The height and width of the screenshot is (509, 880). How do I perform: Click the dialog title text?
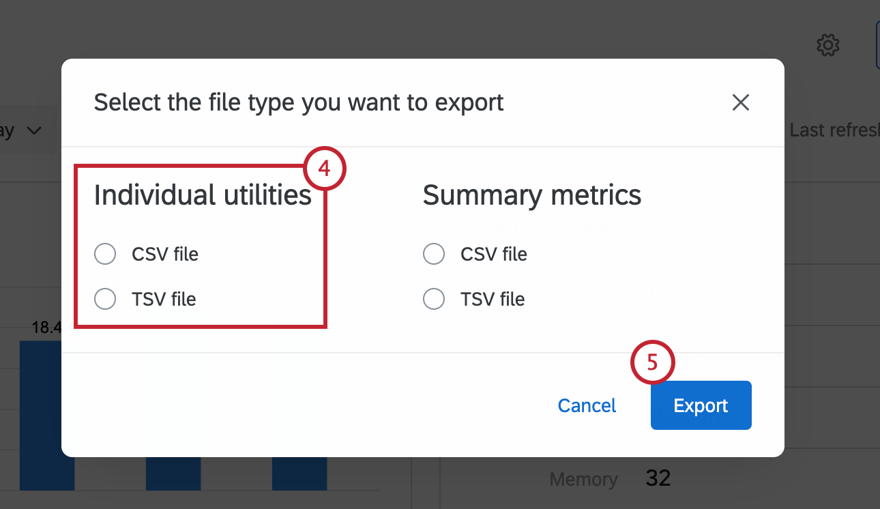pyautogui.click(x=298, y=102)
